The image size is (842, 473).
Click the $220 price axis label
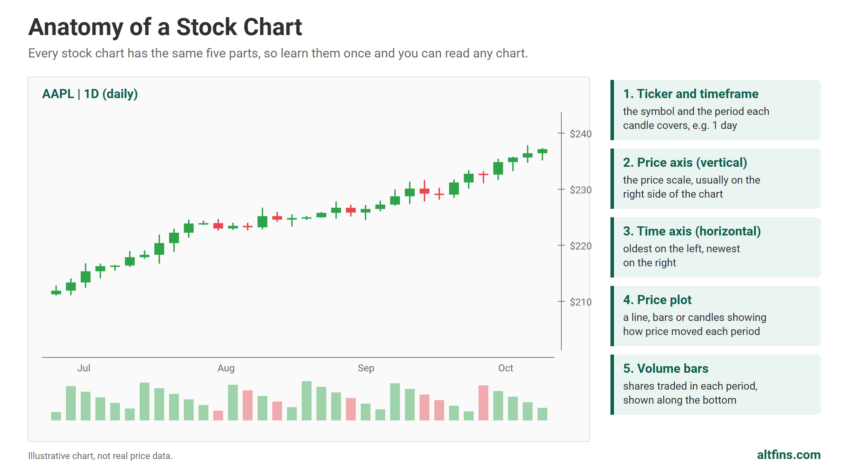tap(581, 246)
